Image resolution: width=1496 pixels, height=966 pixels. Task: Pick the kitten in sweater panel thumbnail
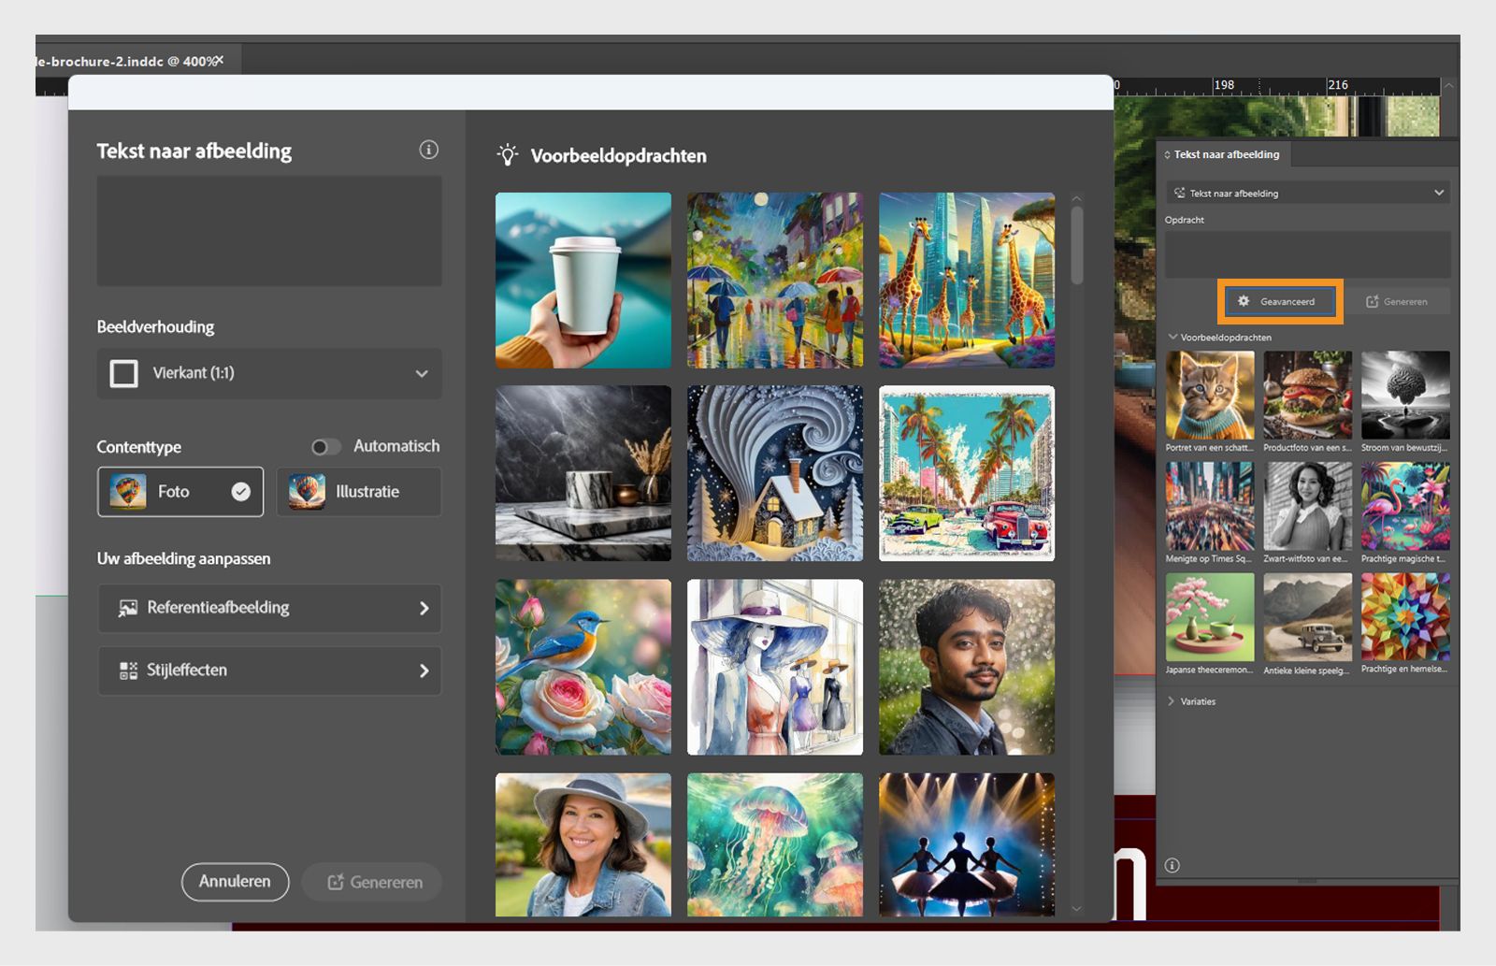(1210, 395)
